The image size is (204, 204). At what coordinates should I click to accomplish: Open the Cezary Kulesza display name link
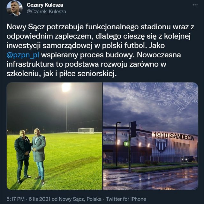[45, 5]
